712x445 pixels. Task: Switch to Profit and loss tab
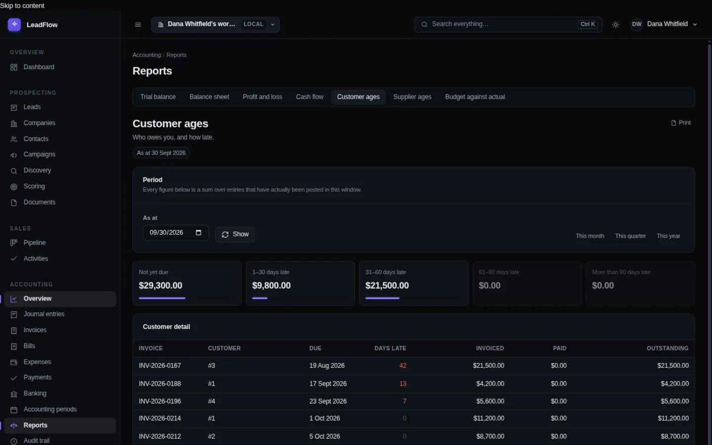[x=263, y=97]
